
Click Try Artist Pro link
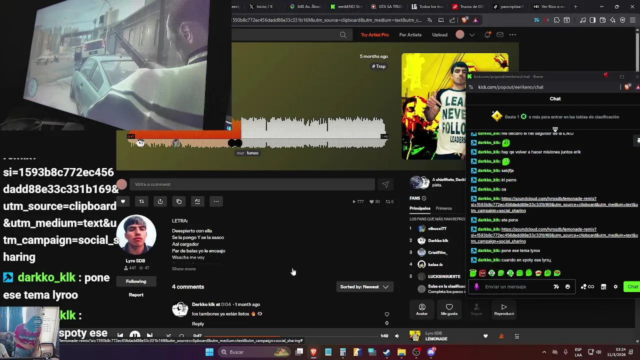pyautogui.click(x=374, y=34)
